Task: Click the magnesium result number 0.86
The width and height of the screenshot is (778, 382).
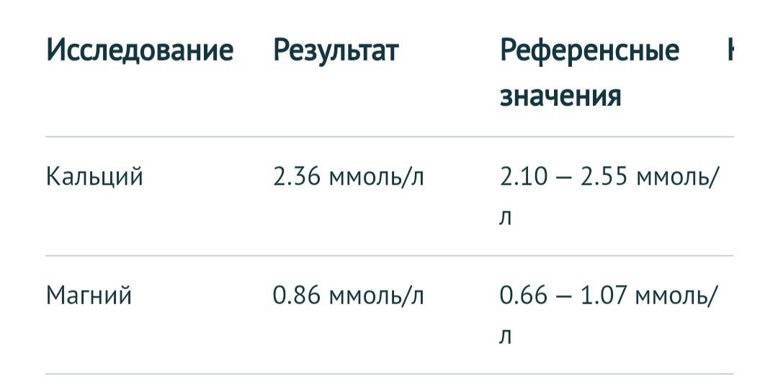Action: (297, 296)
